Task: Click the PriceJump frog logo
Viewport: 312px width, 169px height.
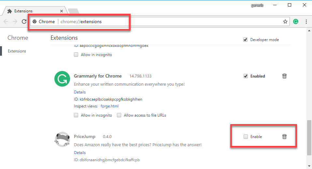Action: click(62, 139)
